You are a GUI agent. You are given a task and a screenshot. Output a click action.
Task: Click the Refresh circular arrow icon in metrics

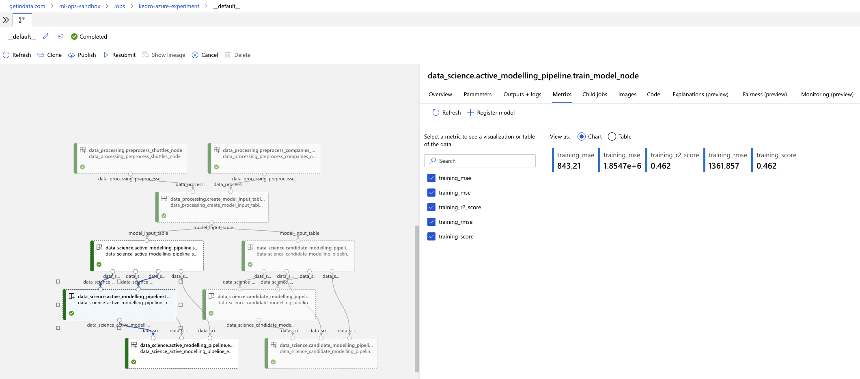pos(435,113)
